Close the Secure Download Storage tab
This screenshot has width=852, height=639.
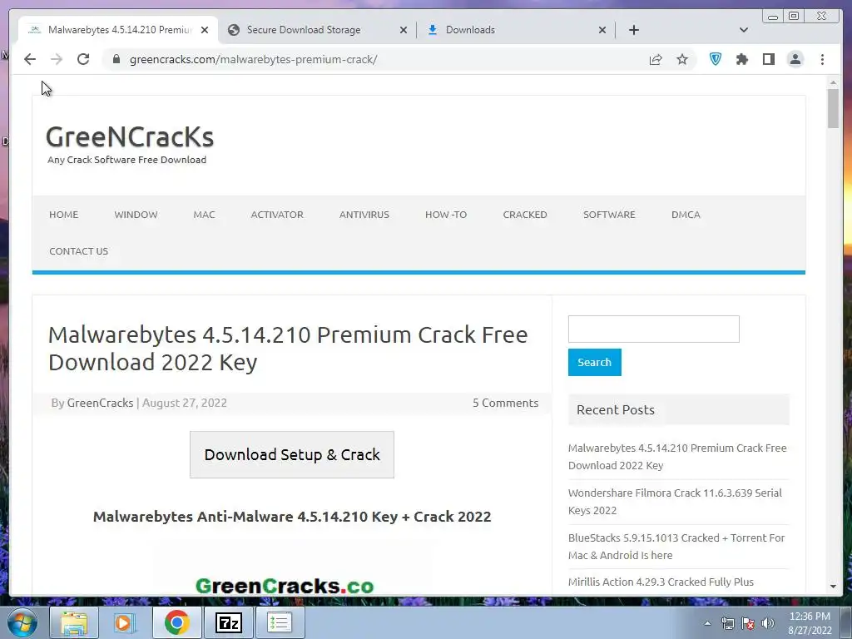[404, 30]
